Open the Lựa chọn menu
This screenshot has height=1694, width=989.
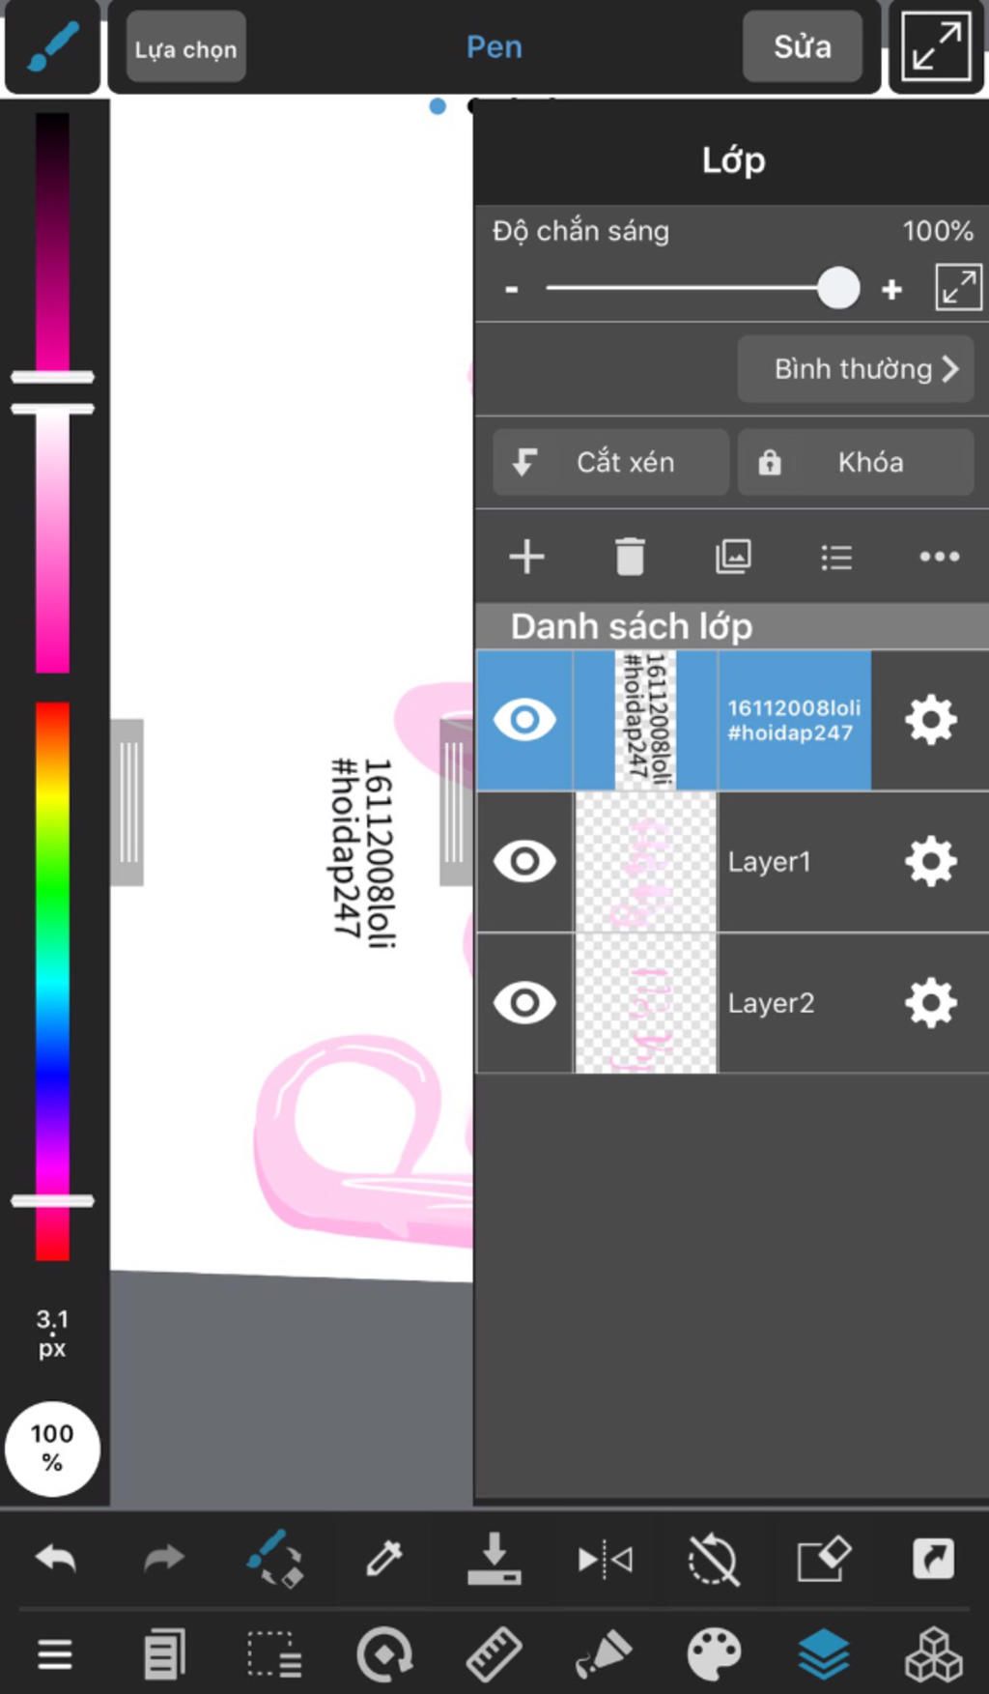(x=185, y=48)
